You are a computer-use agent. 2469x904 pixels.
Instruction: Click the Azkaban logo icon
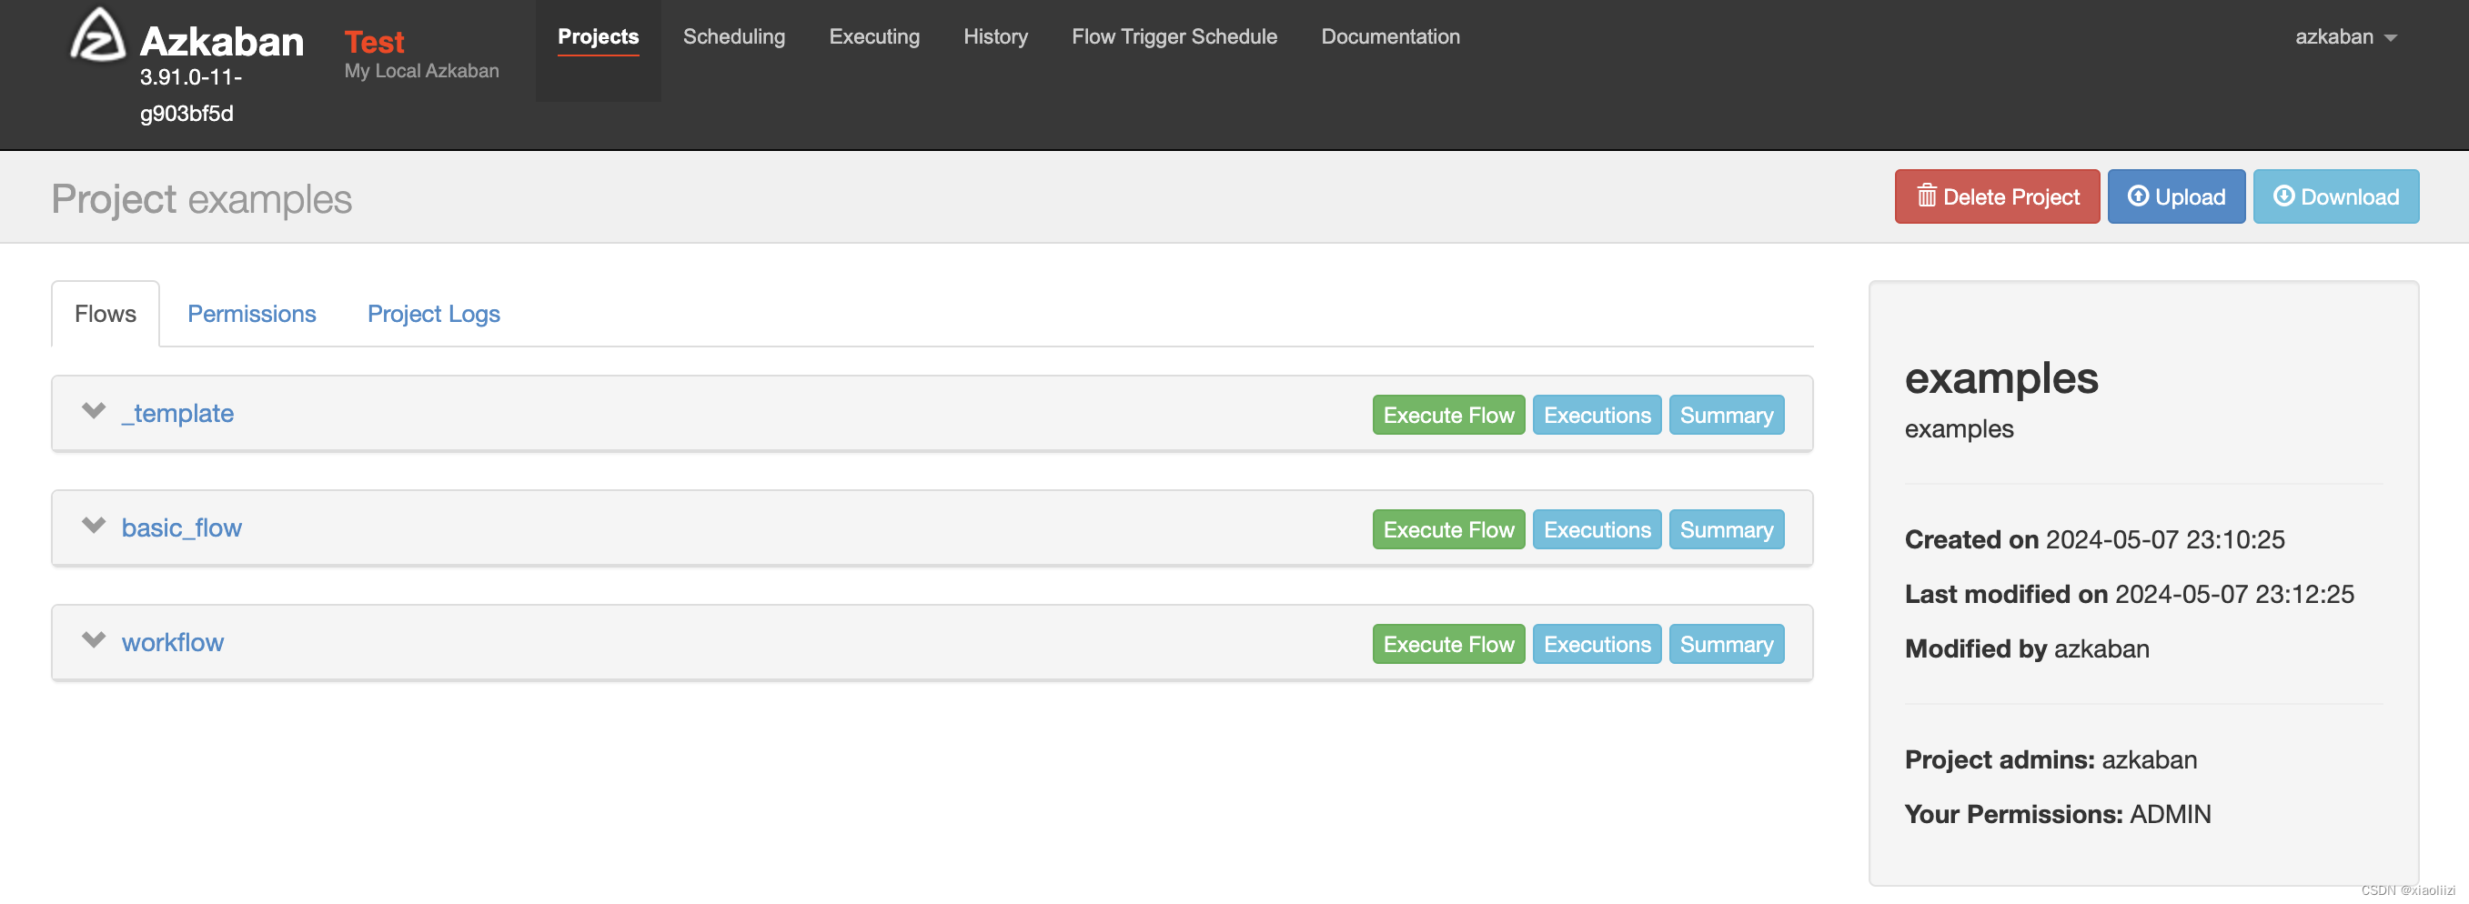click(x=97, y=36)
